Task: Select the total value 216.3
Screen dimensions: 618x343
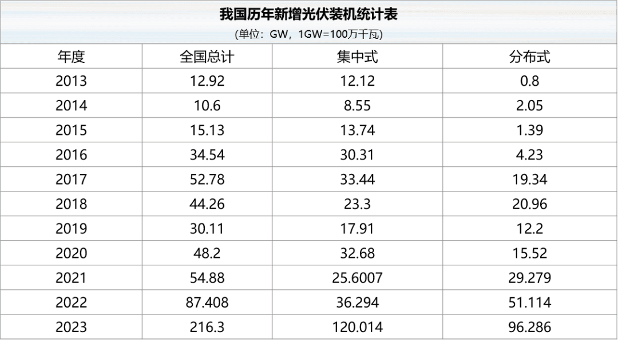Action: [x=207, y=327]
